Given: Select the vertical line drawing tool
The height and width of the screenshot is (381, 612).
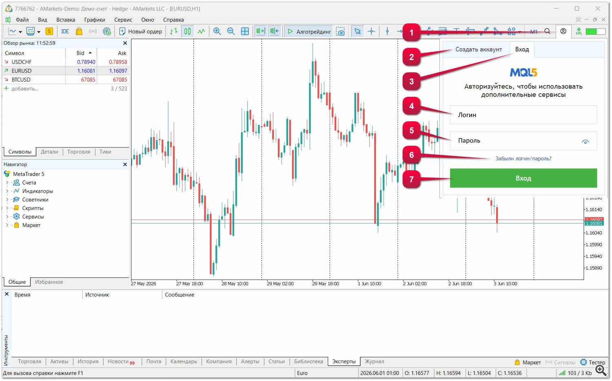Looking at the screenshot, I should pyautogui.click(x=387, y=31).
